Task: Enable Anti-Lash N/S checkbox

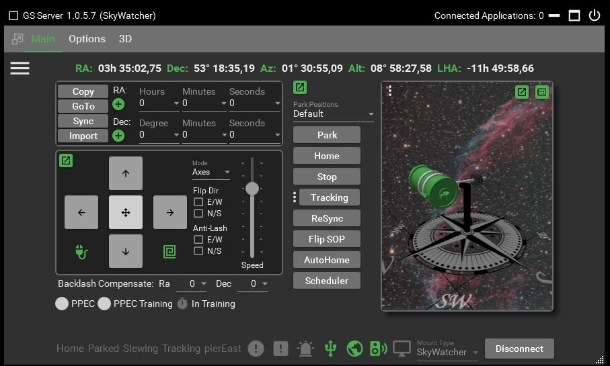Action: 198,251
